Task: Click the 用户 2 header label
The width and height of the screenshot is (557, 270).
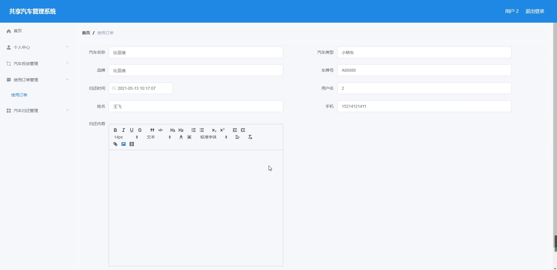Action: [x=512, y=11]
